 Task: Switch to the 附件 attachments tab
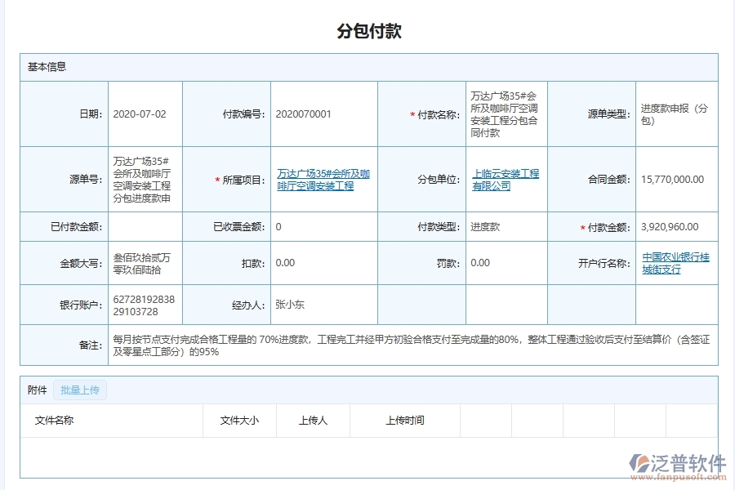pyautogui.click(x=35, y=390)
